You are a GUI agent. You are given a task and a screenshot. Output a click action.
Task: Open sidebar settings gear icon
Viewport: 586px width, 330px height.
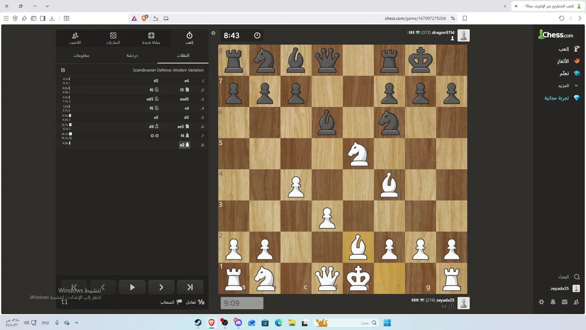pos(542,302)
